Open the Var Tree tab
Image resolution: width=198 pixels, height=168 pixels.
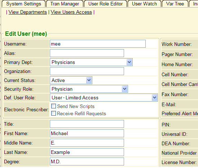click(175, 4)
